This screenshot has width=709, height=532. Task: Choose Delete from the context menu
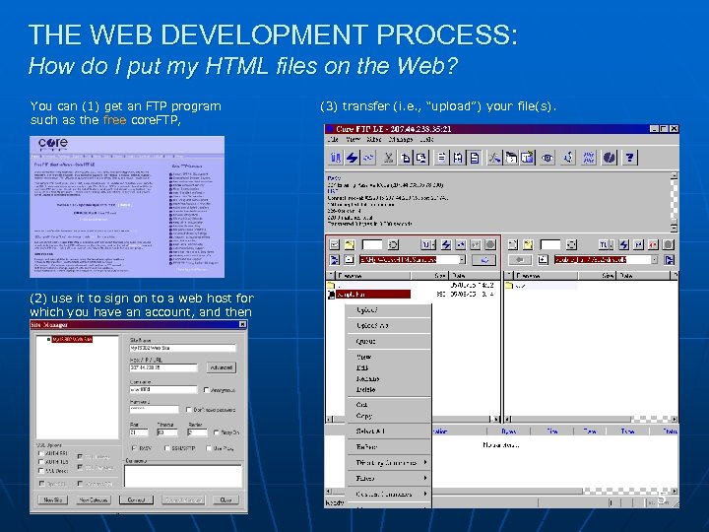click(389, 389)
